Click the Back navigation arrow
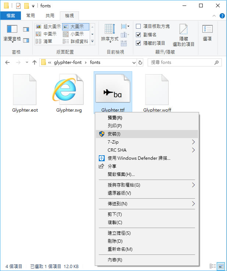The image size is (227, 271). pyautogui.click(x=7, y=62)
